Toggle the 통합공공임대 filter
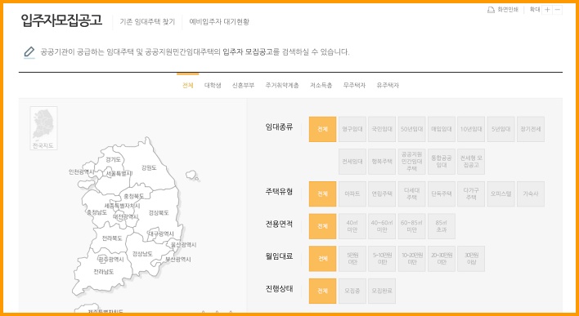Image resolution: width=579 pixels, height=316 pixels. (442, 162)
